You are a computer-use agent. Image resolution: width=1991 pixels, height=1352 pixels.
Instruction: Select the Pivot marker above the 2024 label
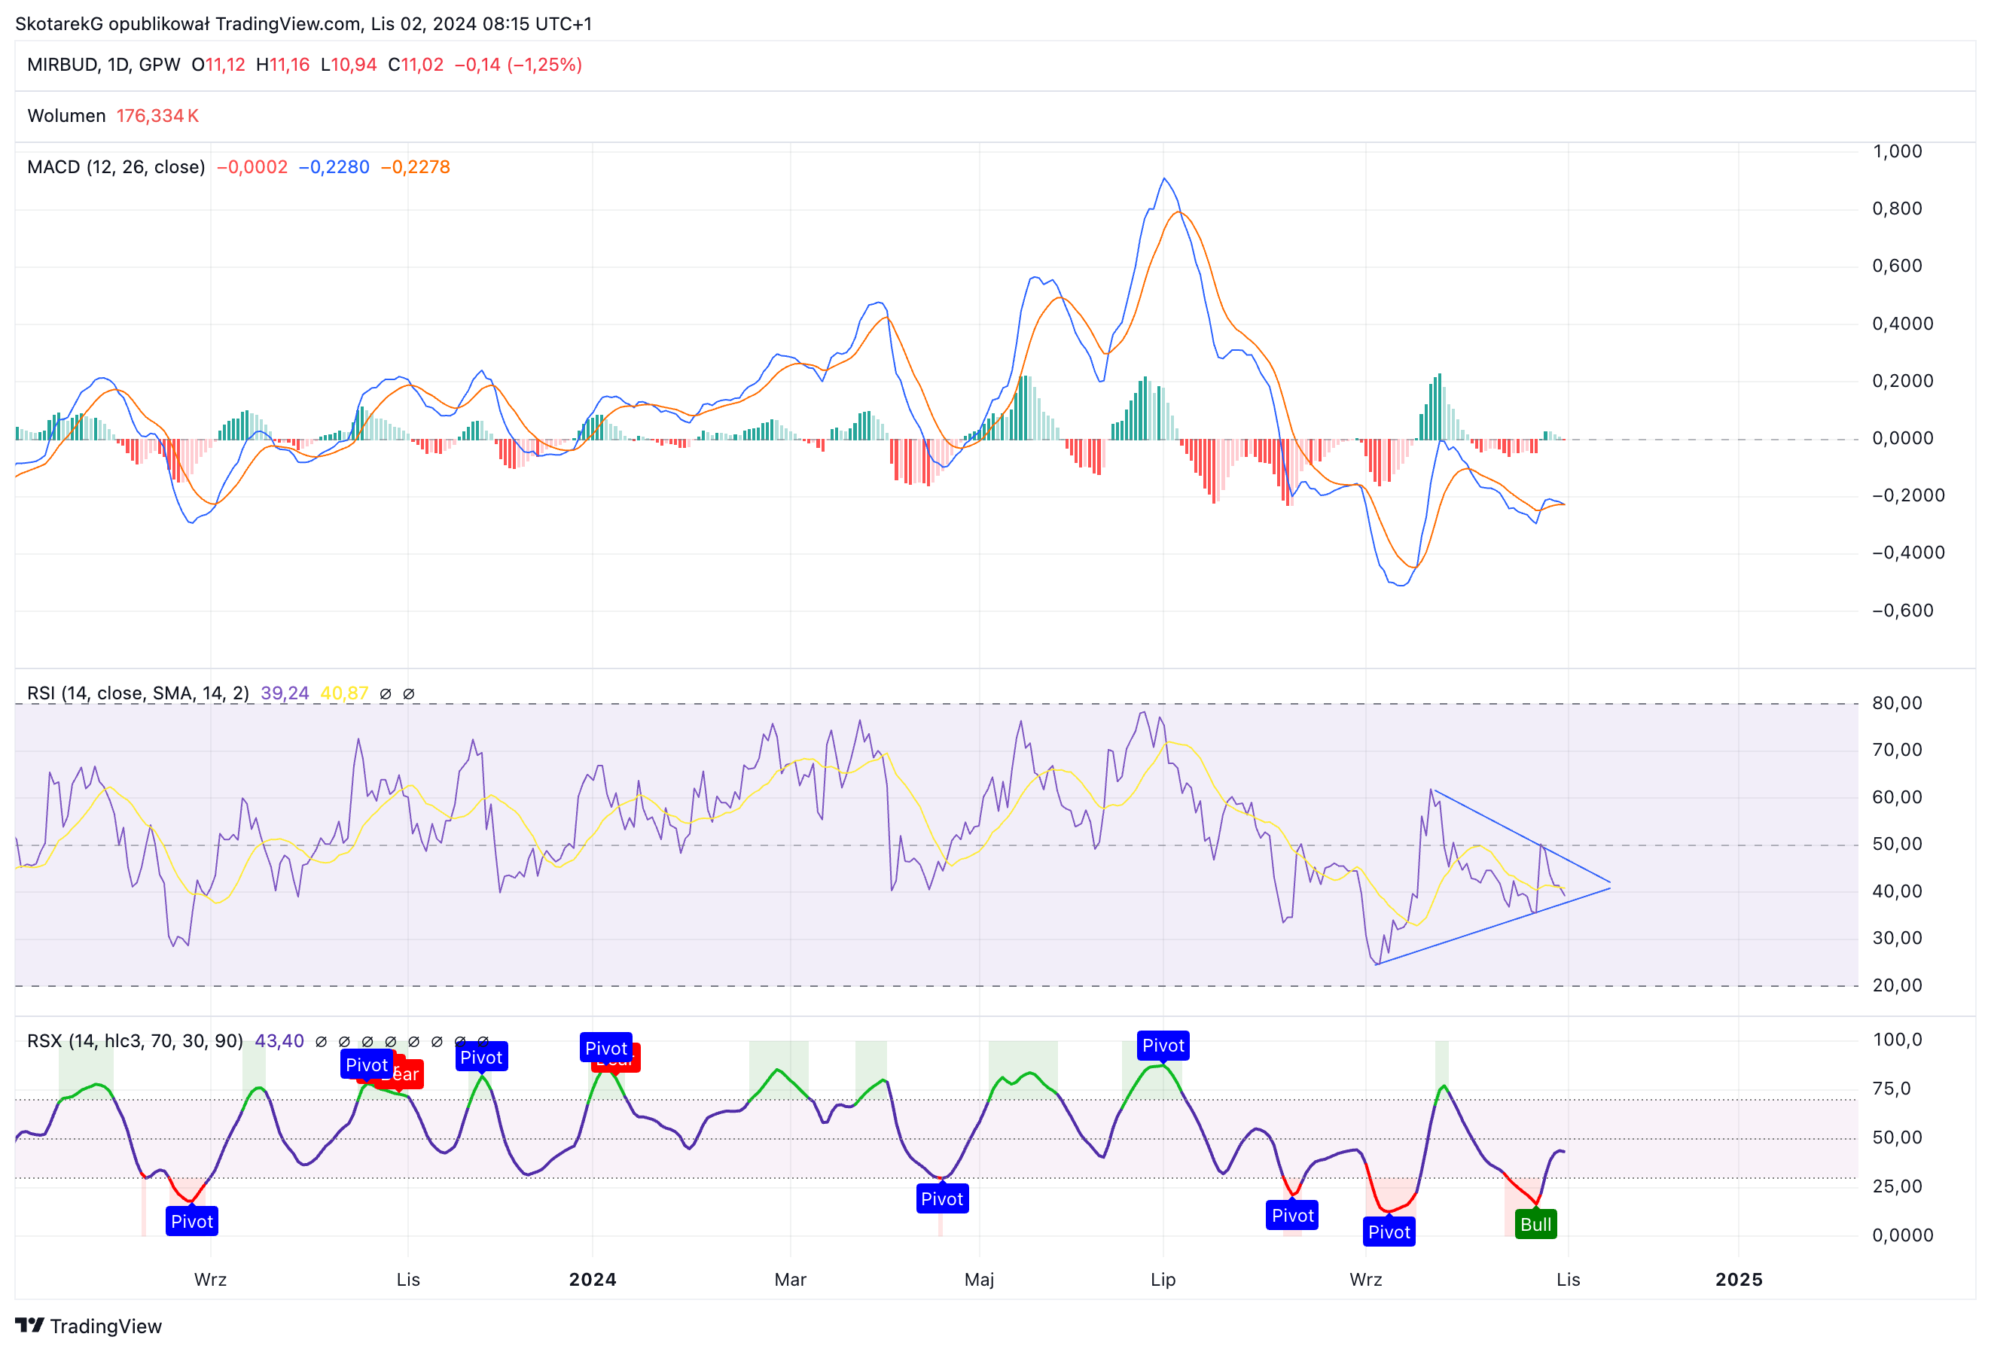pyautogui.click(x=605, y=1048)
